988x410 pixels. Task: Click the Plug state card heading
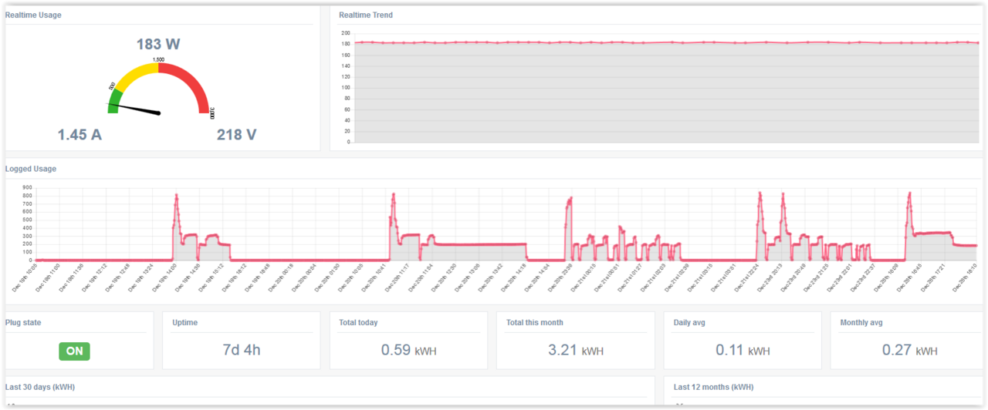tap(25, 322)
